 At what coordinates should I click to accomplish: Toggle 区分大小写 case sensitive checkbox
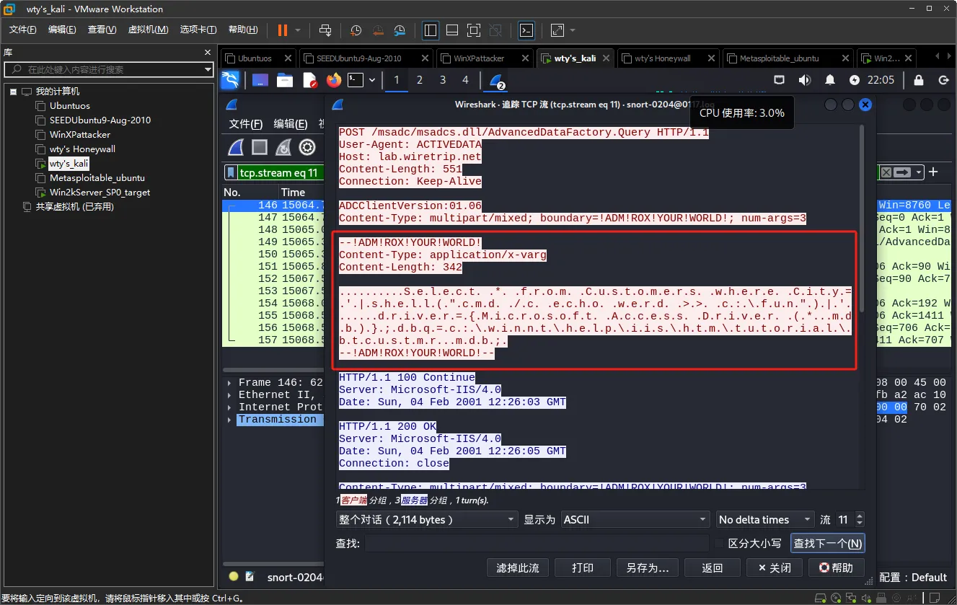coord(720,543)
